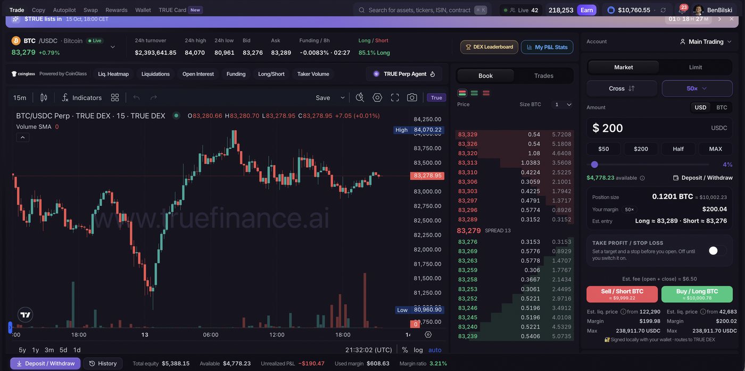Open chart settings hexagon icon
This screenshot has width=745, height=371.
click(x=377, y=97)
